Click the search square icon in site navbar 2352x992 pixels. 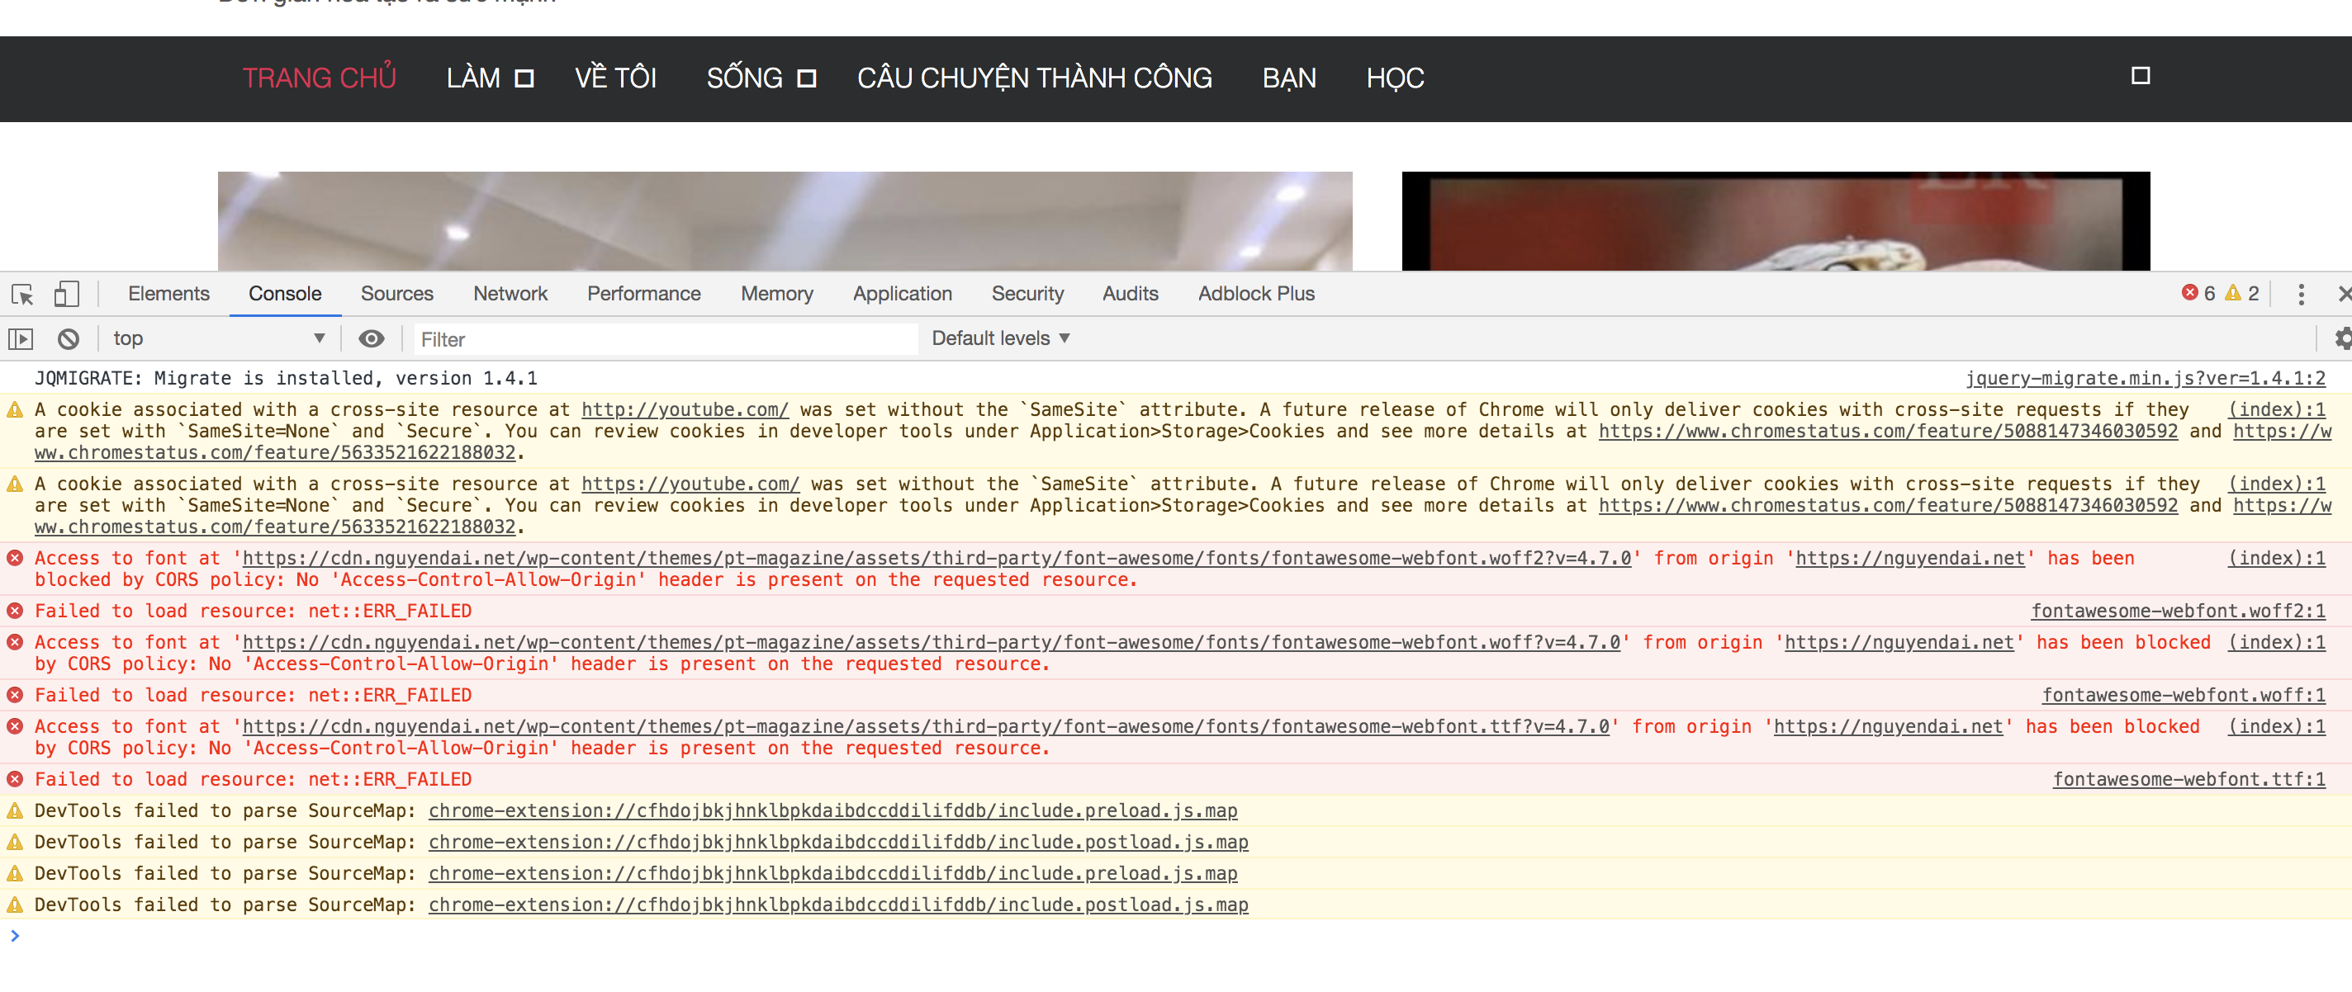click(x=2141, y=76)
